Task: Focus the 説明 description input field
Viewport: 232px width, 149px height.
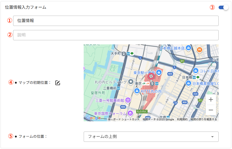Action: [116, 35]
